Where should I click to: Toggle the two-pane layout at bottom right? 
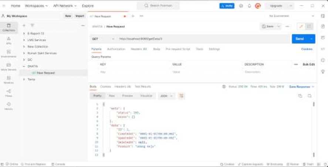pyautogui.click(x=318, y=164)
